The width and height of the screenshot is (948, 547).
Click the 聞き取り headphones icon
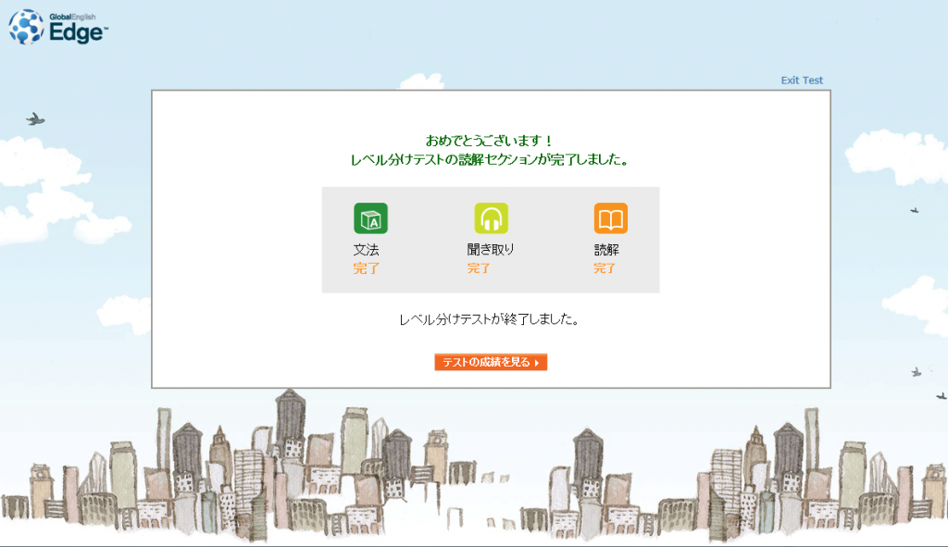point(491,218)
